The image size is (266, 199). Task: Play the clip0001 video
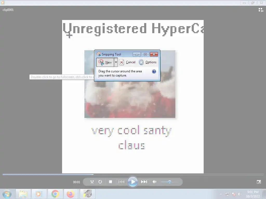coord(133,182)
